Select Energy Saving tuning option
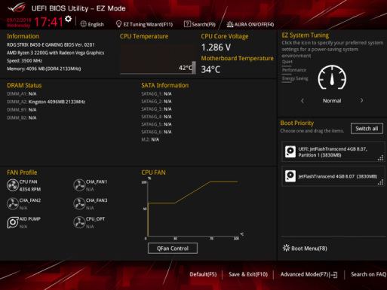387x290 pixels. tap(295, 78)
